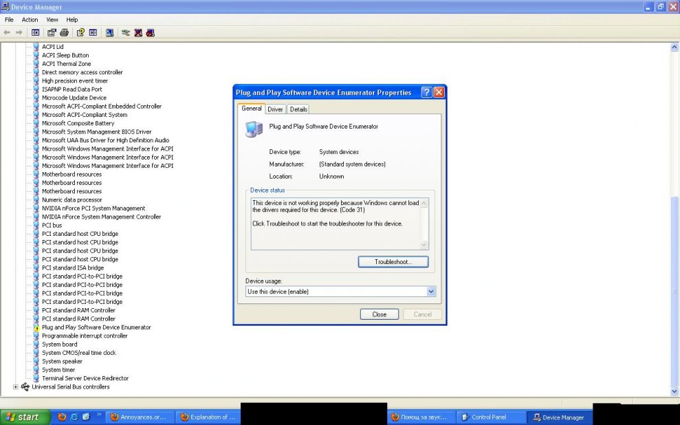The height and width of the screenshot is (425, 680).
Task: Click the Windows start button
Action: click(25, 417)
